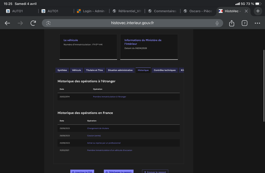This screenshot has height=173, width=265.
Task: Click the Changement de titulaire operation link
Action: [x=98, y=128]
